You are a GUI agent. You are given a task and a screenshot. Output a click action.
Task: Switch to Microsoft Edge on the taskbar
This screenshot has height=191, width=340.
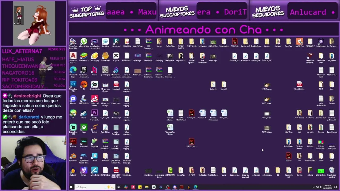tap(195, 187)
